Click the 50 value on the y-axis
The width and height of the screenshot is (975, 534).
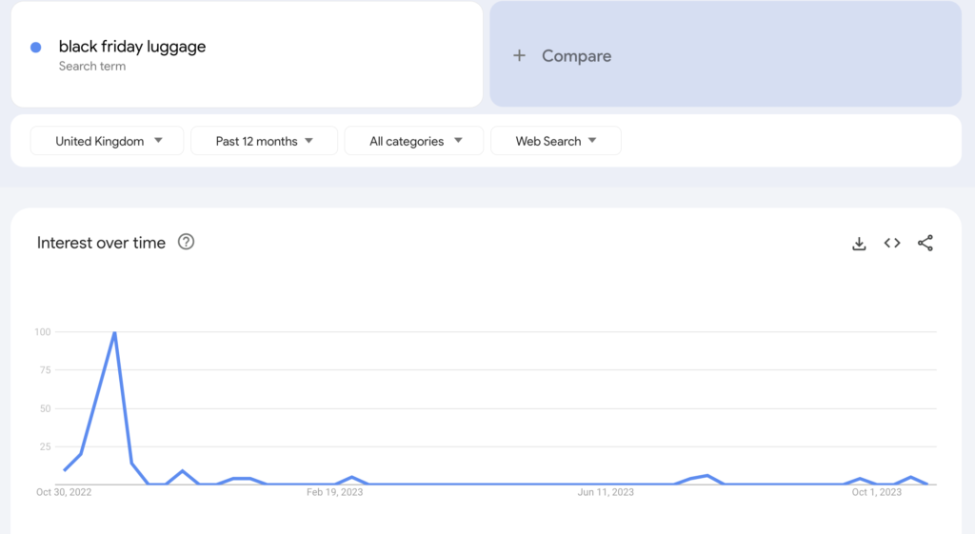tap(45, 409)
